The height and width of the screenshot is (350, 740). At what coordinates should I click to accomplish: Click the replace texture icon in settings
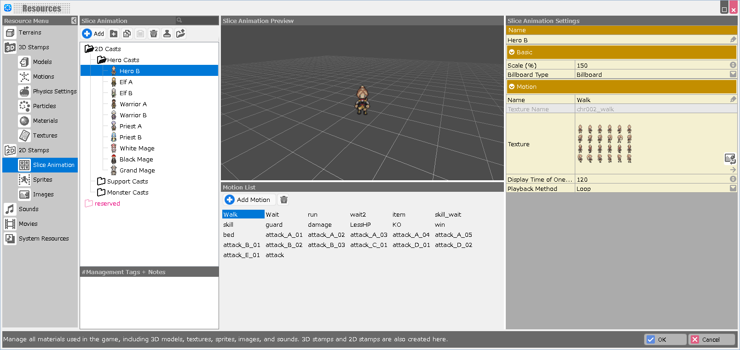coord(730,159)
